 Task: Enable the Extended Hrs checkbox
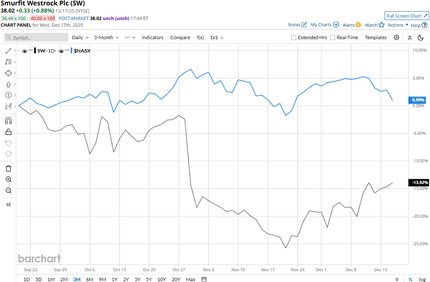click(294, 37)
